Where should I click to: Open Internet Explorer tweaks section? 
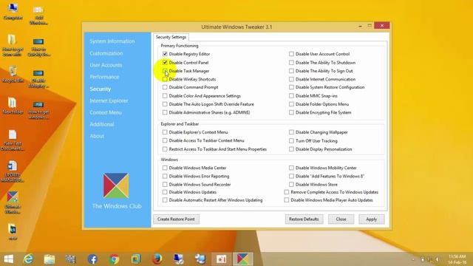pos(109,100)
